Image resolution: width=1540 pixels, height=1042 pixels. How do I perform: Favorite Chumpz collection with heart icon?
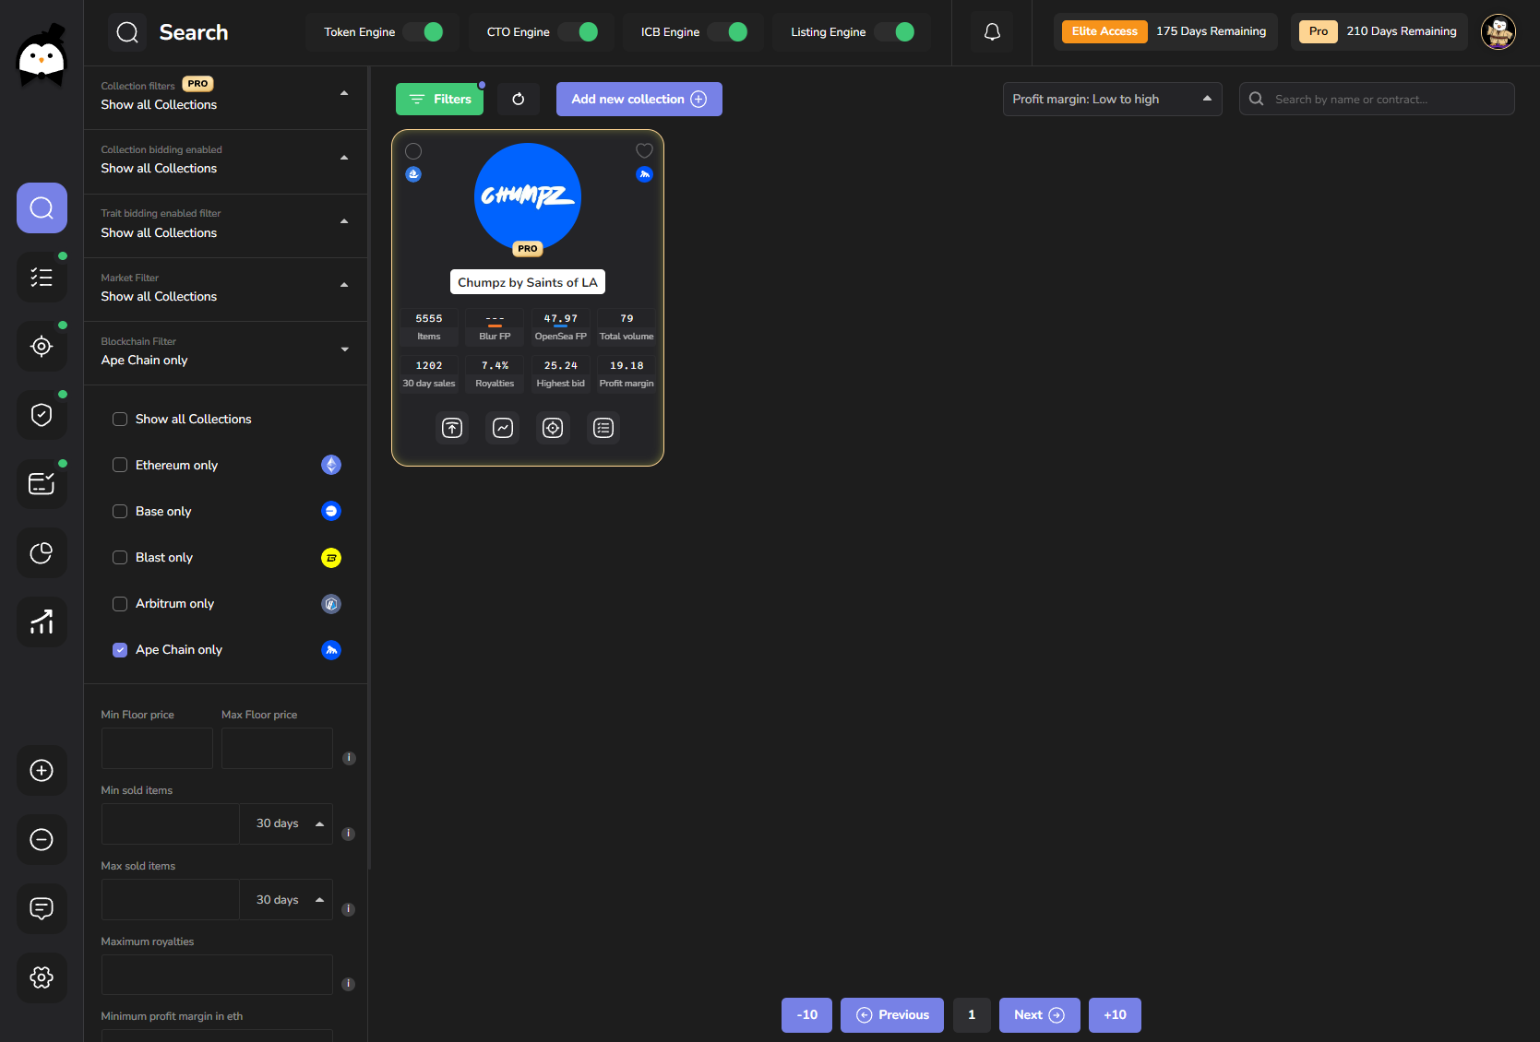pos(644,150)
